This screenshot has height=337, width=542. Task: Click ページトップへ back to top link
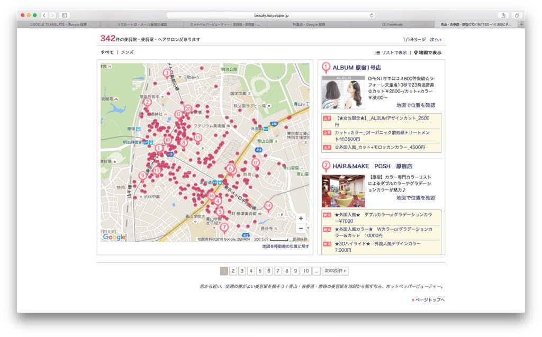(428, 300)
